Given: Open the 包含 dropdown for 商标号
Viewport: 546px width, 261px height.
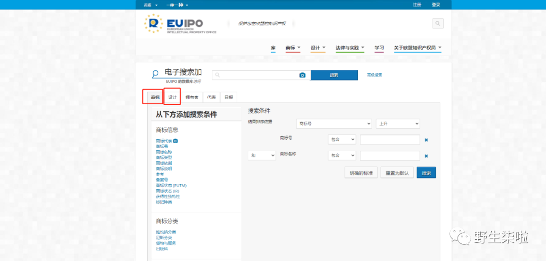Looking at the screenshot, I should (x=342, y=140).
